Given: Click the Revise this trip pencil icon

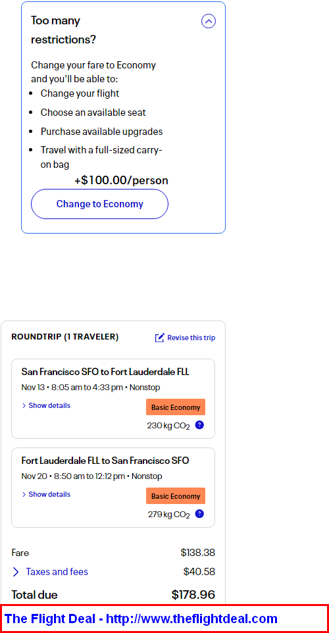Looking at the screenshot, I should pos(160,338).
